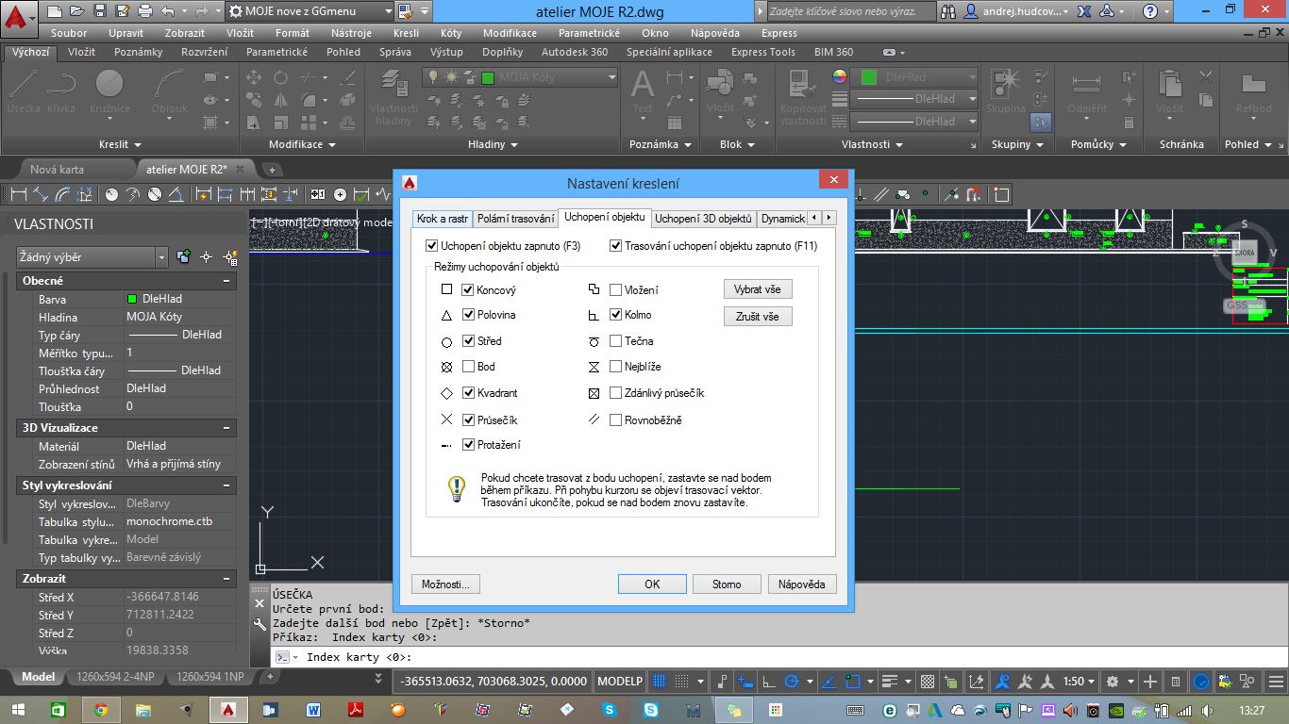Enable the Rovnoběžně snap mode checkbox
Screen dimensions: 1289x724
(x=616, y=420)
